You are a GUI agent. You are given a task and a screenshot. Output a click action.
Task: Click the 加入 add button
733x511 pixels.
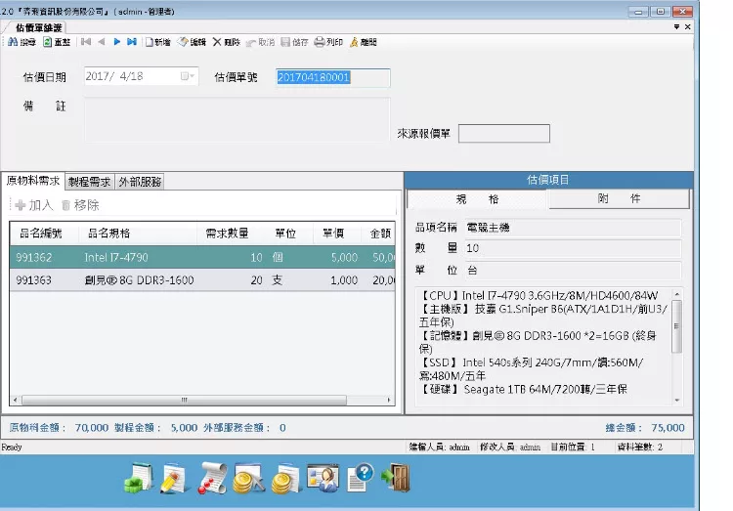34,206
